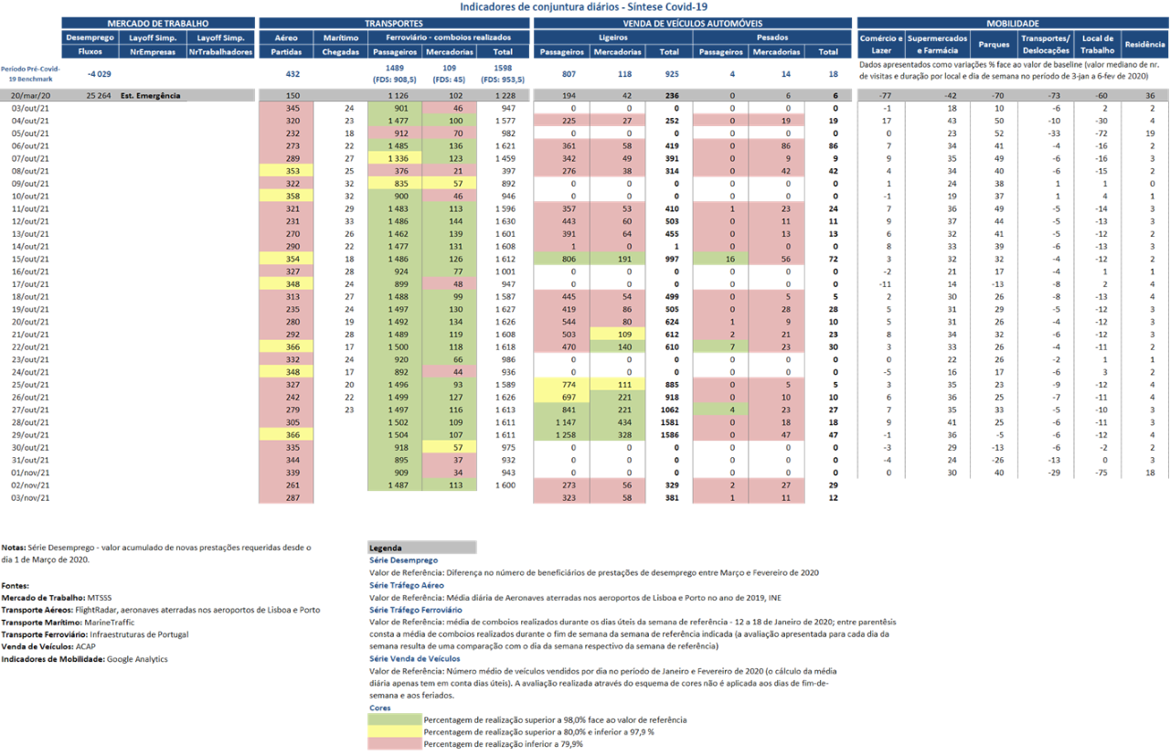The height and width of the screenshot is (756, 1170).
Task: Click the 'Mercado de Trabalho: MTSSS' source line
Action: [x=57, y=597]
